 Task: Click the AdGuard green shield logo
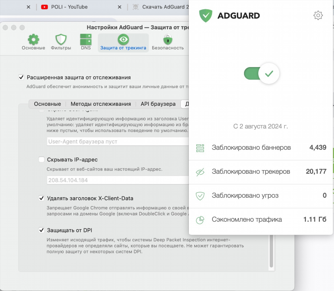(x=206, y=16)
